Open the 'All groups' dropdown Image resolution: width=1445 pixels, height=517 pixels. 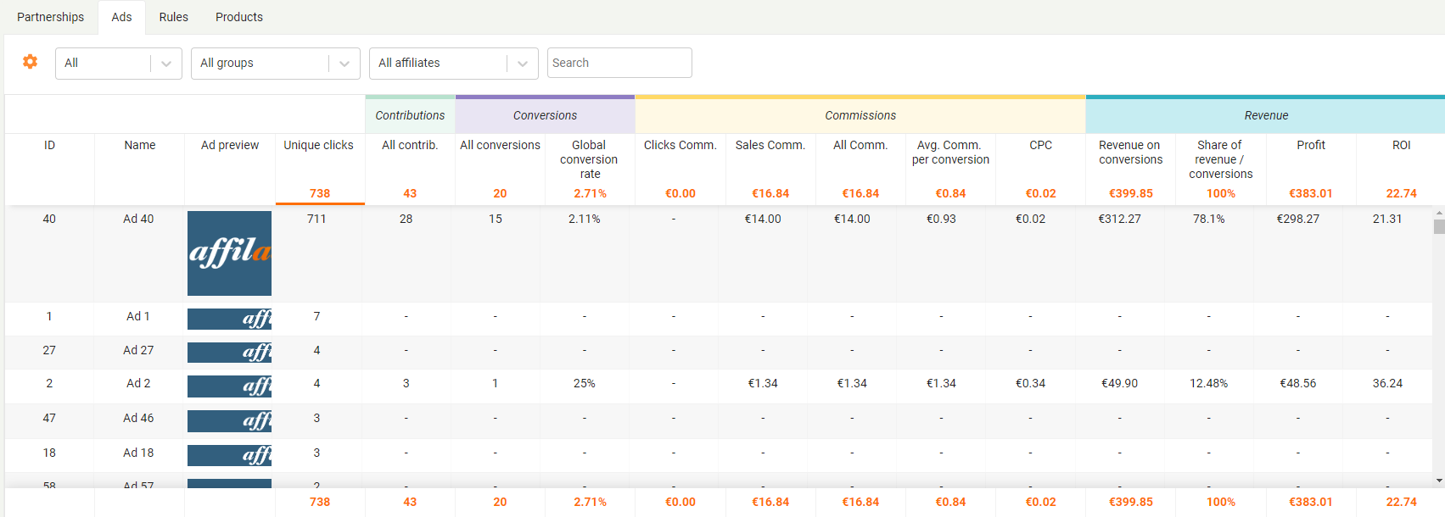coord(276,64)
